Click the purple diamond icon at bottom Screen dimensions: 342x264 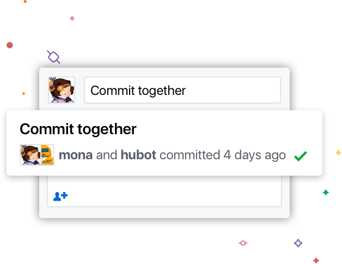click(x=298, y=243)
